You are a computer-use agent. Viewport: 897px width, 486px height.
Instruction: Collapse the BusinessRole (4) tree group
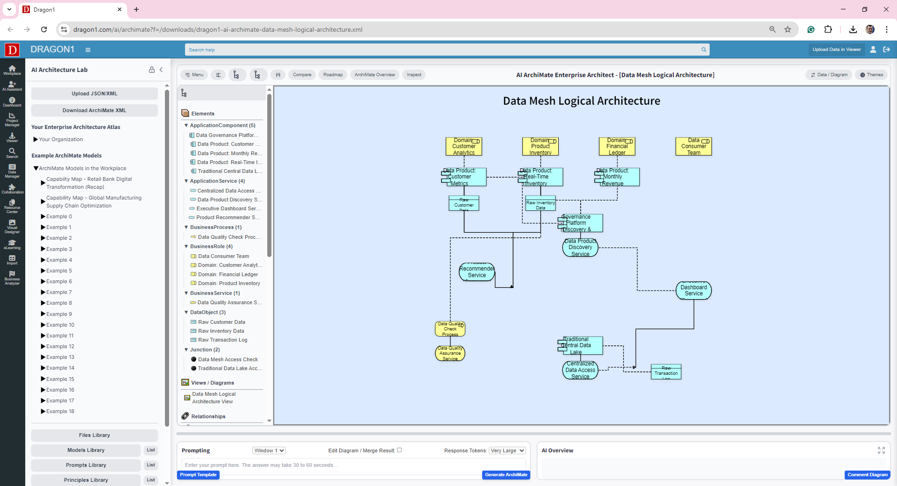point(186,246)
